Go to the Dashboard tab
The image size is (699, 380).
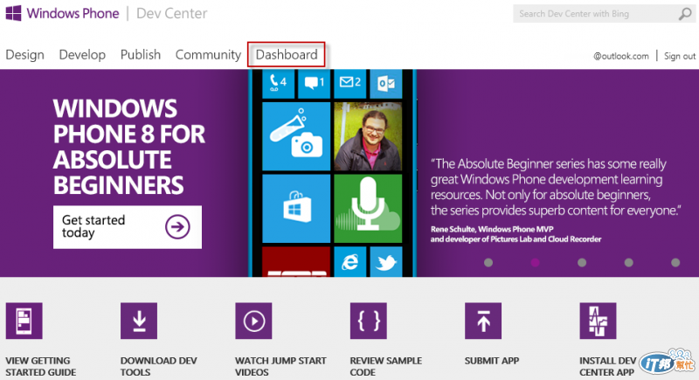click(287, 55)
